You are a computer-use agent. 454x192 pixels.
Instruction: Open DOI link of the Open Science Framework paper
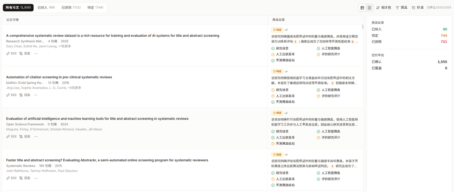pos(12,136)
